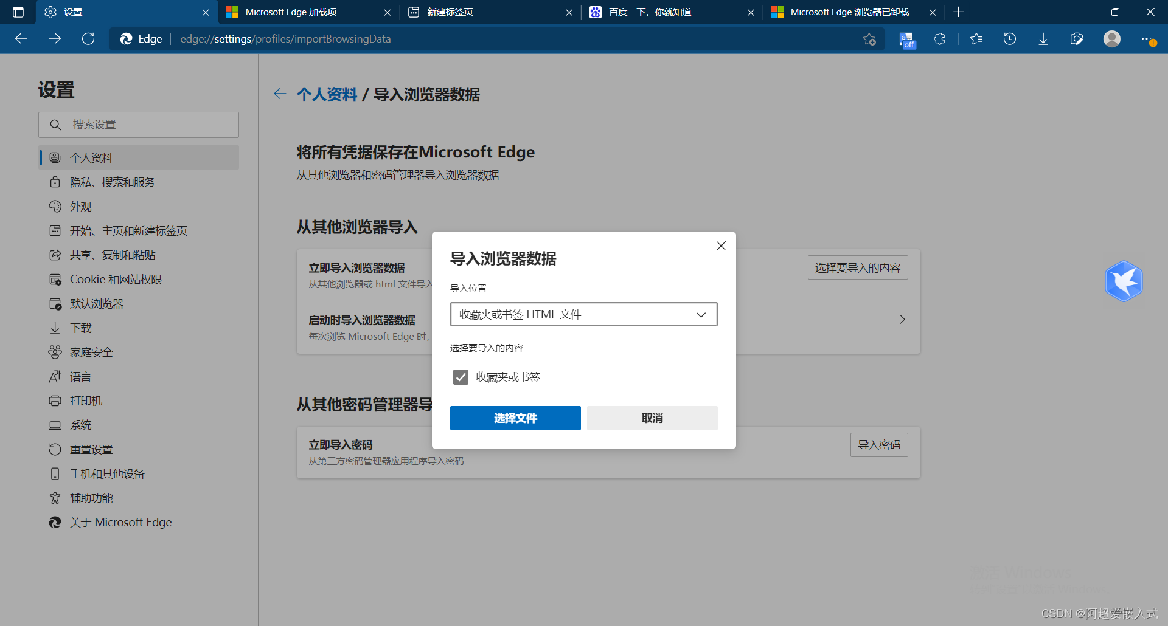Click the browser Back arrow
Image resolution: width=1168 pixels, height=626 pixels.
coord(21,39)
